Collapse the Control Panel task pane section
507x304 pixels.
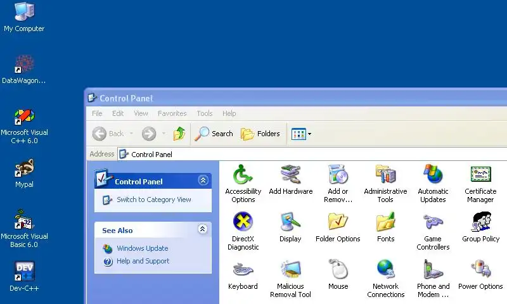[x=203, y=180]
